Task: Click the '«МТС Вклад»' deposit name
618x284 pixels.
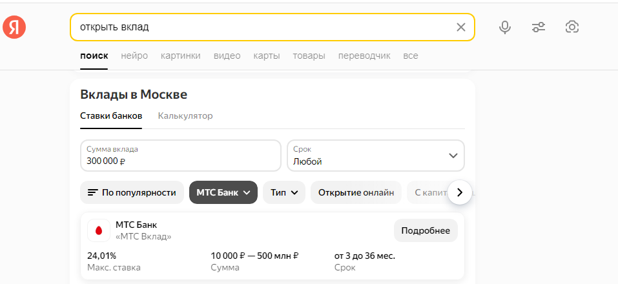Action: point(143,237)
